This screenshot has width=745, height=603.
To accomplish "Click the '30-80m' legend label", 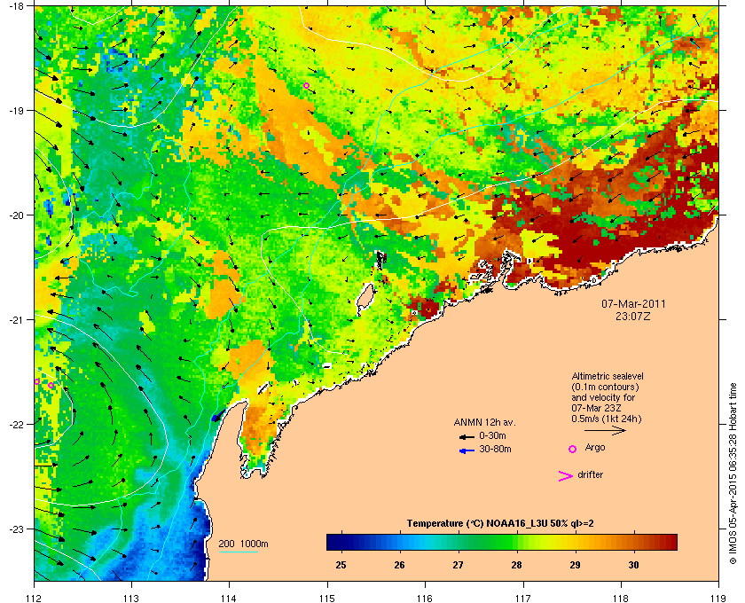I will coord(495,449).
